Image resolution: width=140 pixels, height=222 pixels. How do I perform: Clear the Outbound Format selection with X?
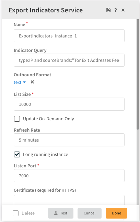click(32, 82)
